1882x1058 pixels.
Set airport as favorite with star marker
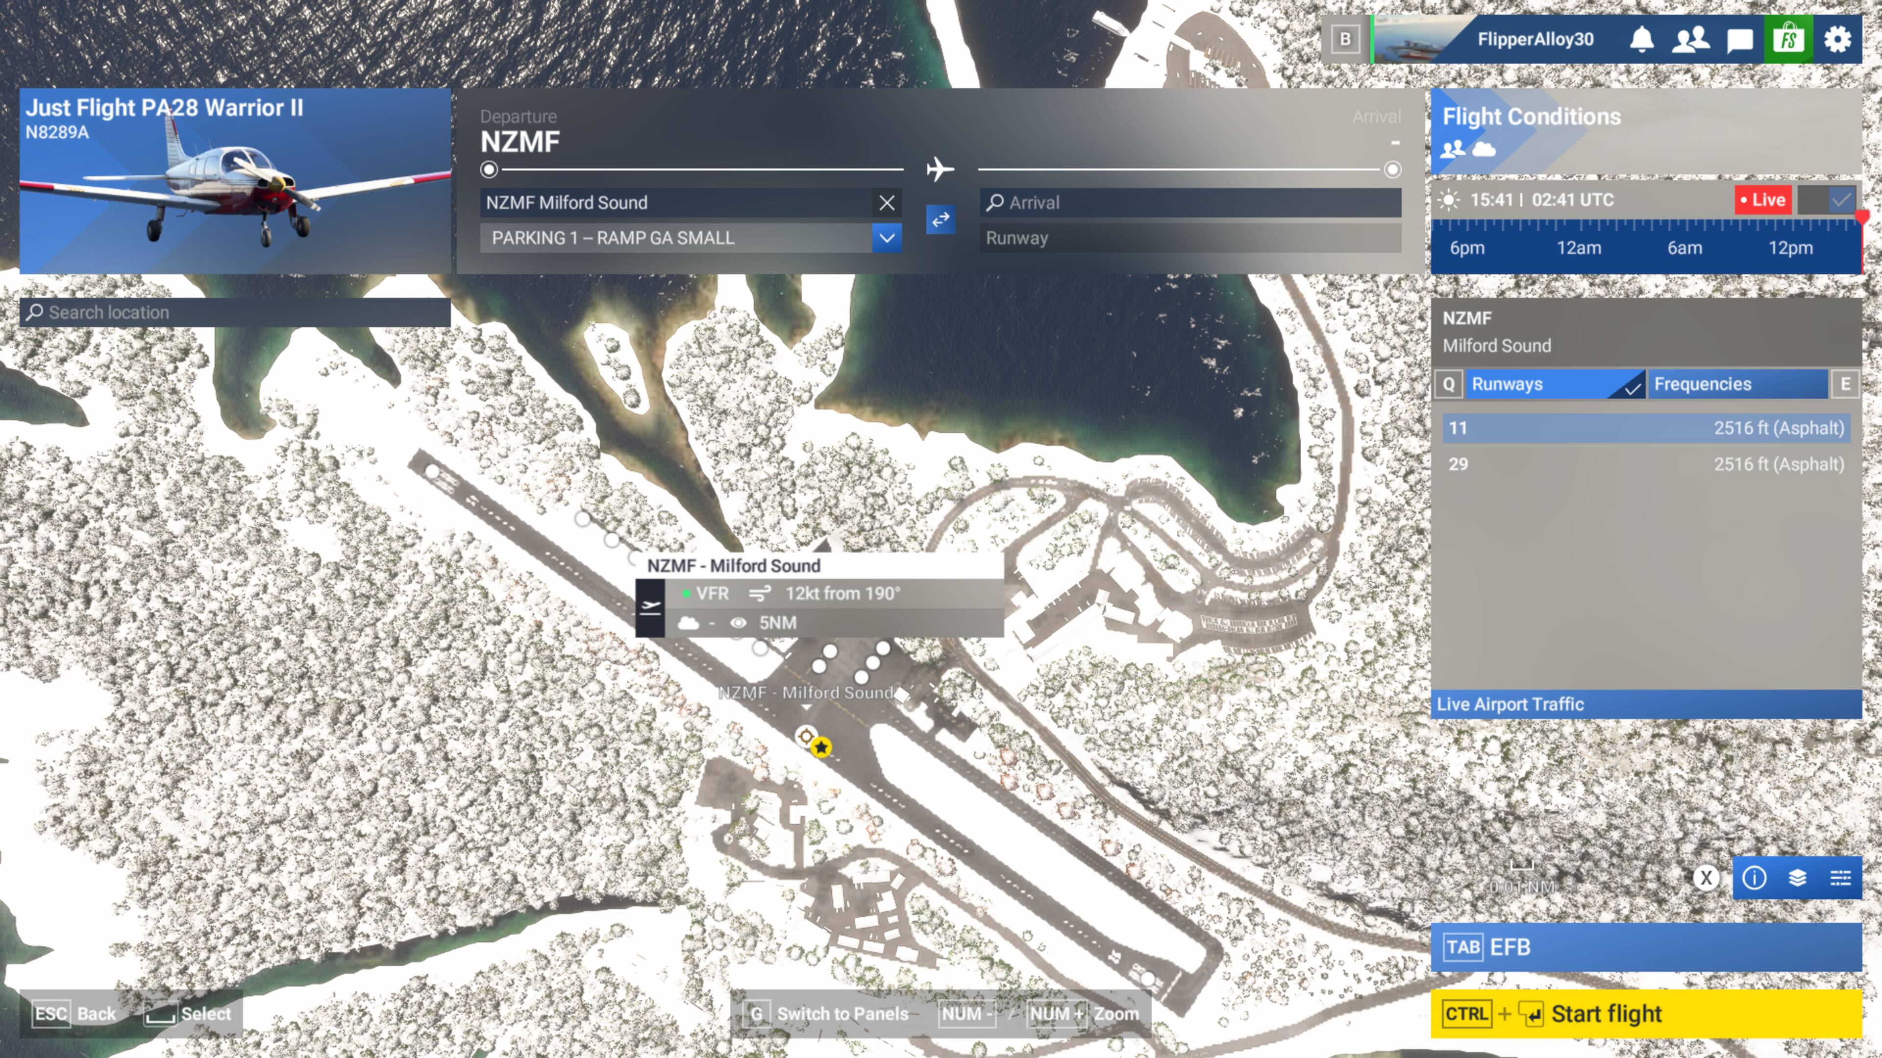(821, 747)
